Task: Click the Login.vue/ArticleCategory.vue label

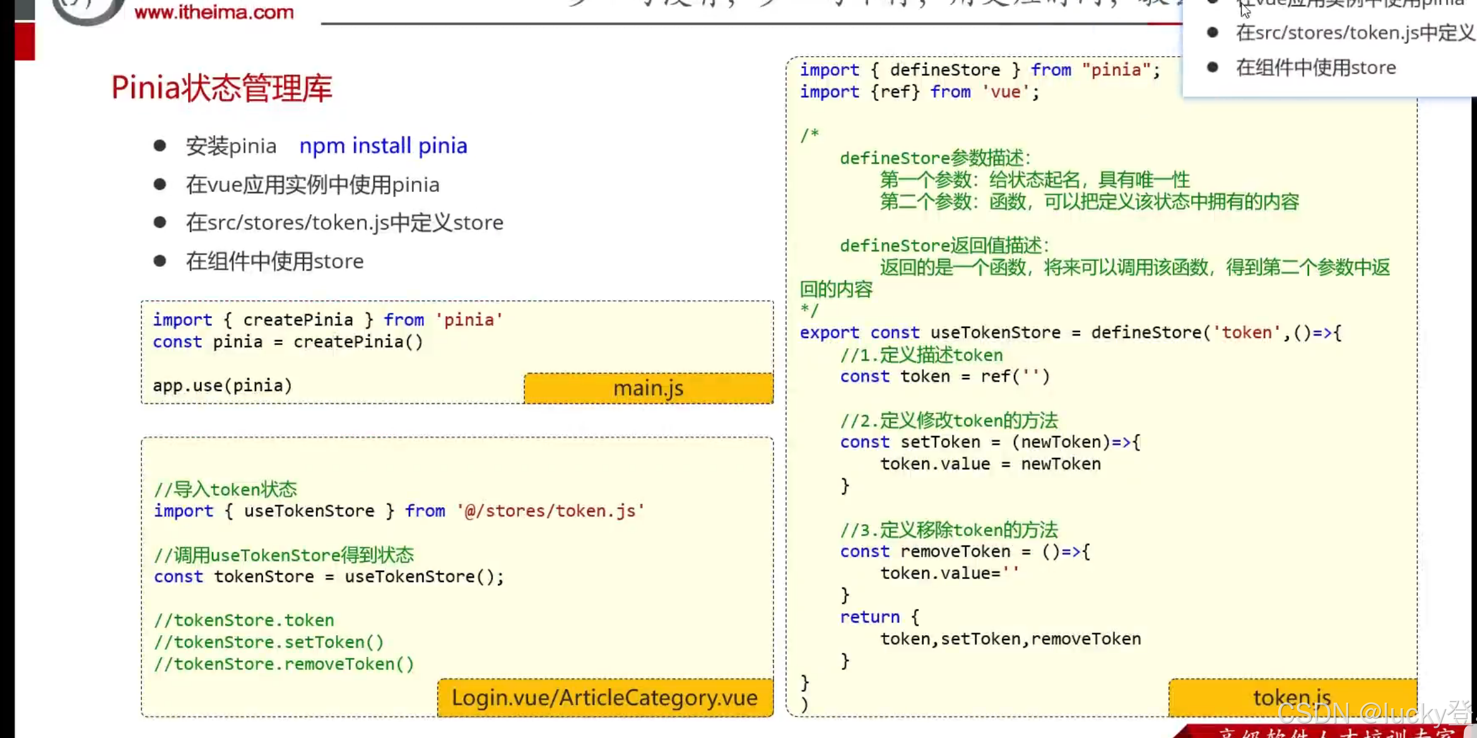Action: [604, 698]
